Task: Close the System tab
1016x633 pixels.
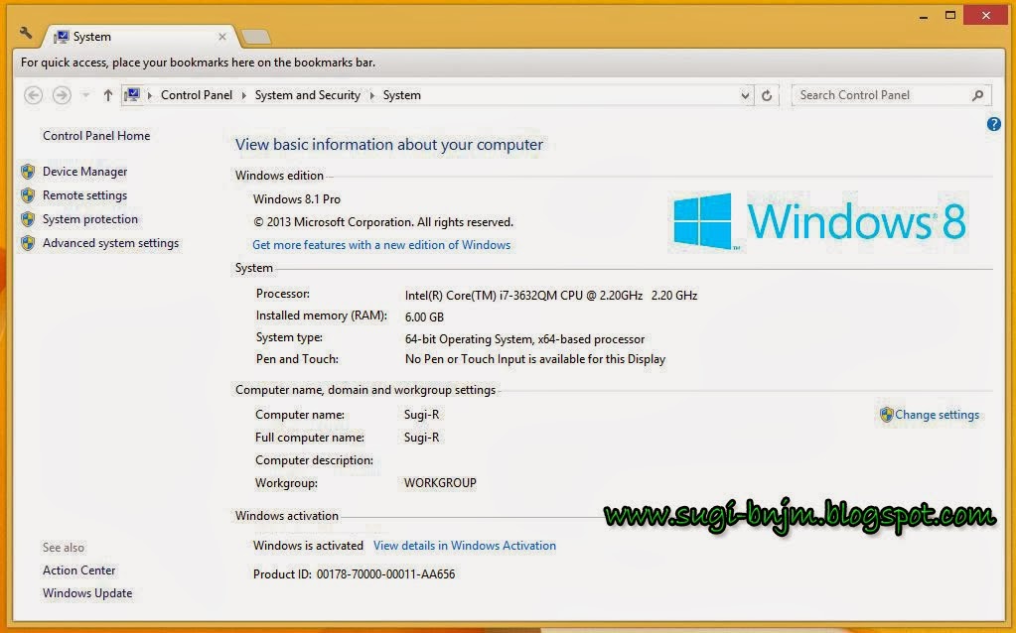Action: point(222,37)
